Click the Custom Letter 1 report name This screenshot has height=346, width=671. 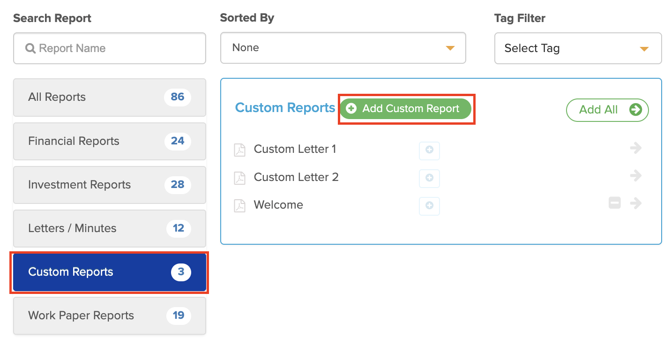tap(295, 149)
